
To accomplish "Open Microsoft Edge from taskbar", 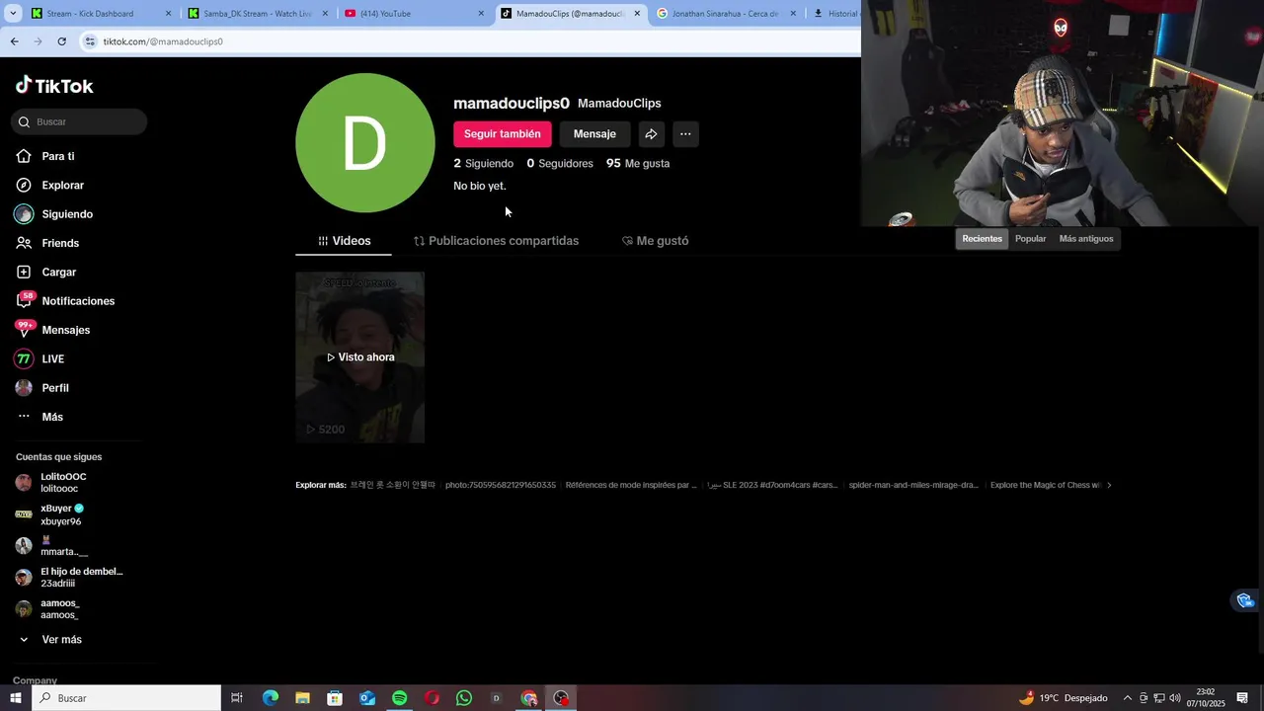I will (271, 698).
